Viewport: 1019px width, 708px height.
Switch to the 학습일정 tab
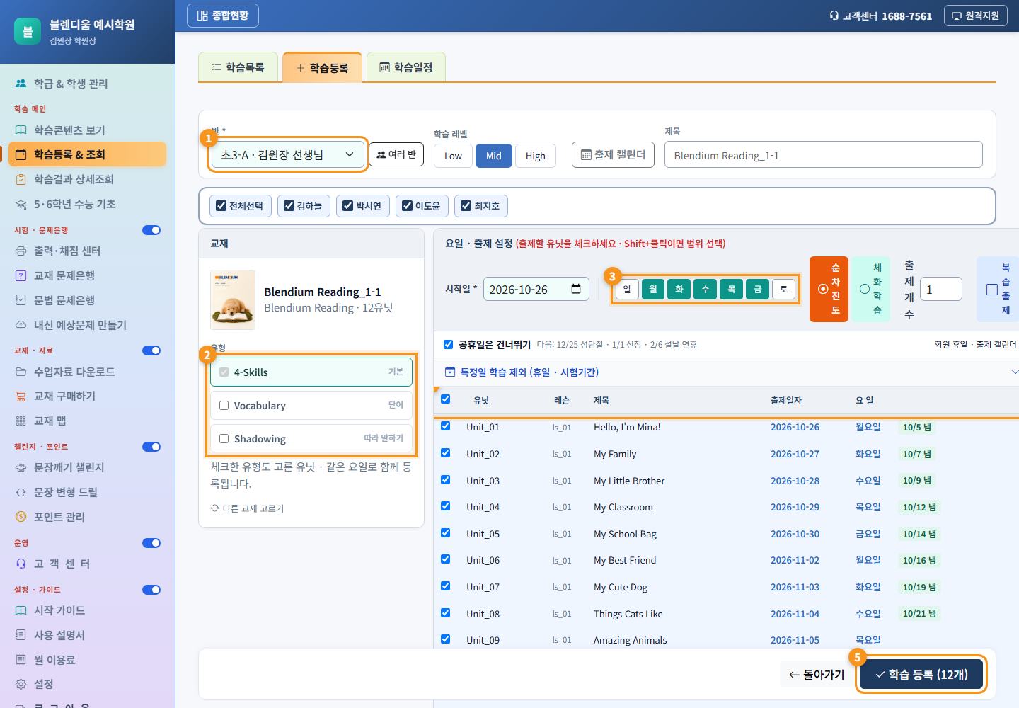[x=406, y=67]
